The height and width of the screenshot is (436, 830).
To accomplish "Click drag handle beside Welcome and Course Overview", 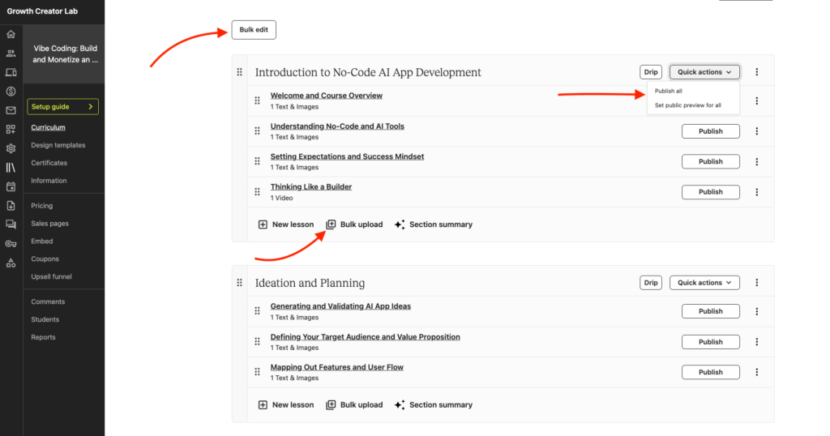I will pos(257,100).
